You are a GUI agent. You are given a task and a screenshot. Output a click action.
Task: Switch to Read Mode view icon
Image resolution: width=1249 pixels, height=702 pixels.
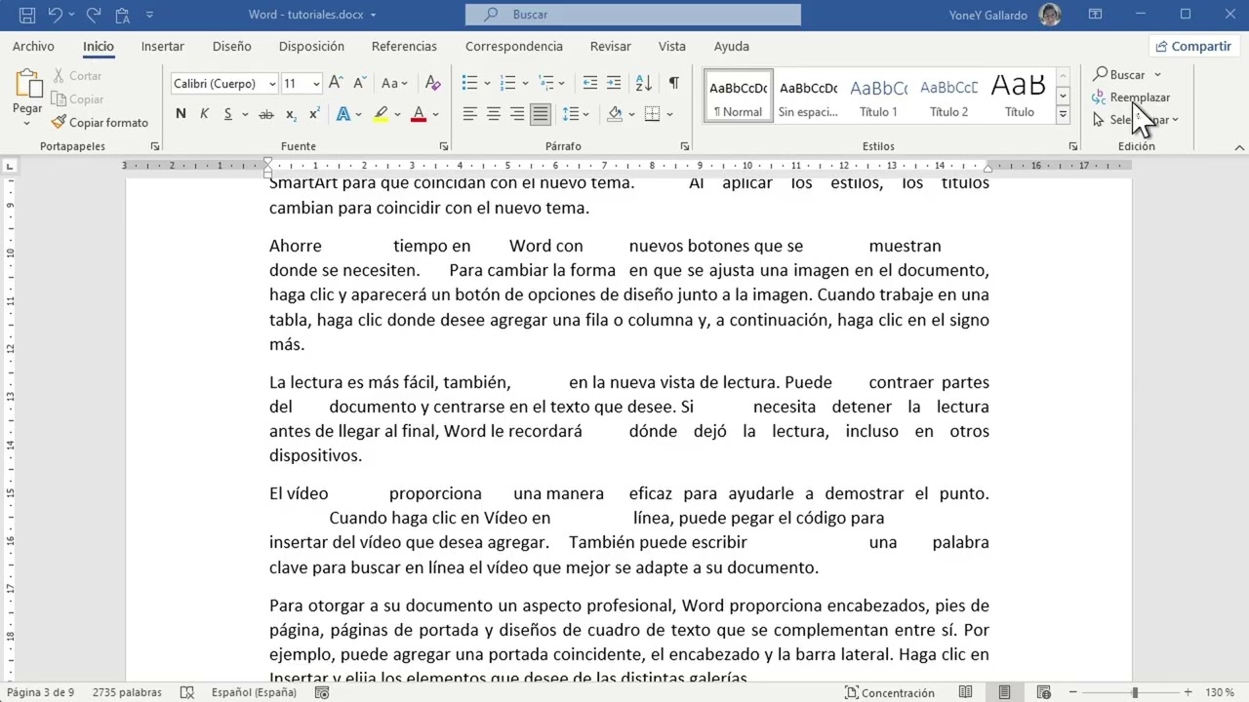point(965,692)
